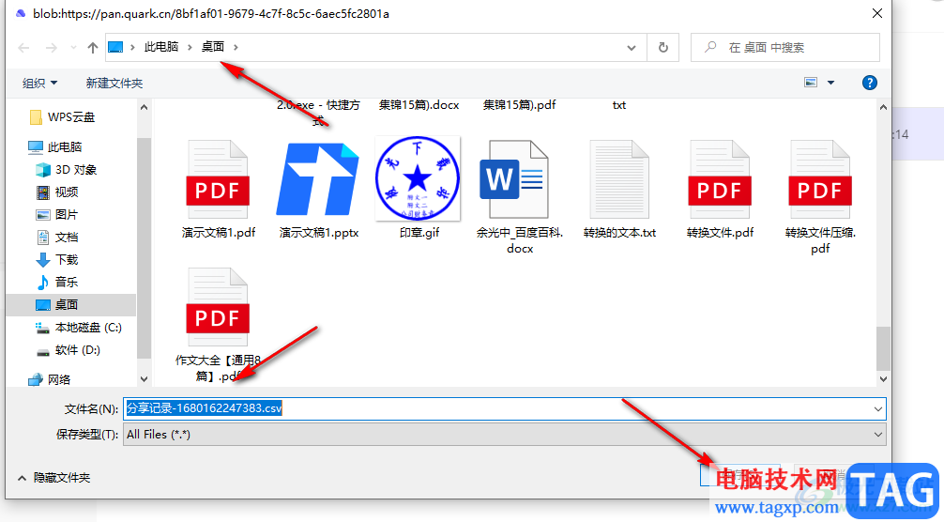Select the 演示文稿1.pdf file icon
944x522 pixels.
click(x=218, y=179)
